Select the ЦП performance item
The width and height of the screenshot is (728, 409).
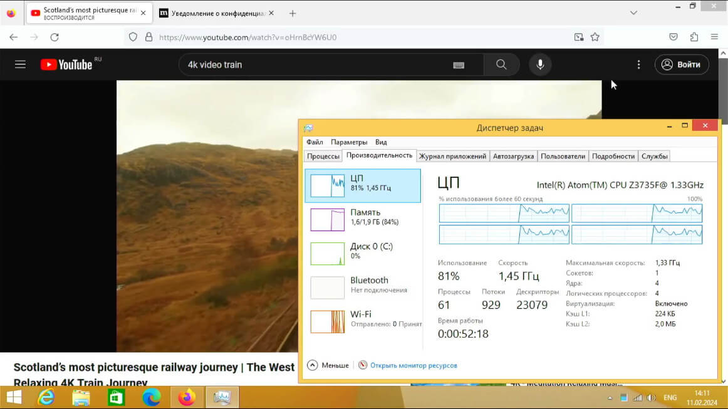pos(363,185)
